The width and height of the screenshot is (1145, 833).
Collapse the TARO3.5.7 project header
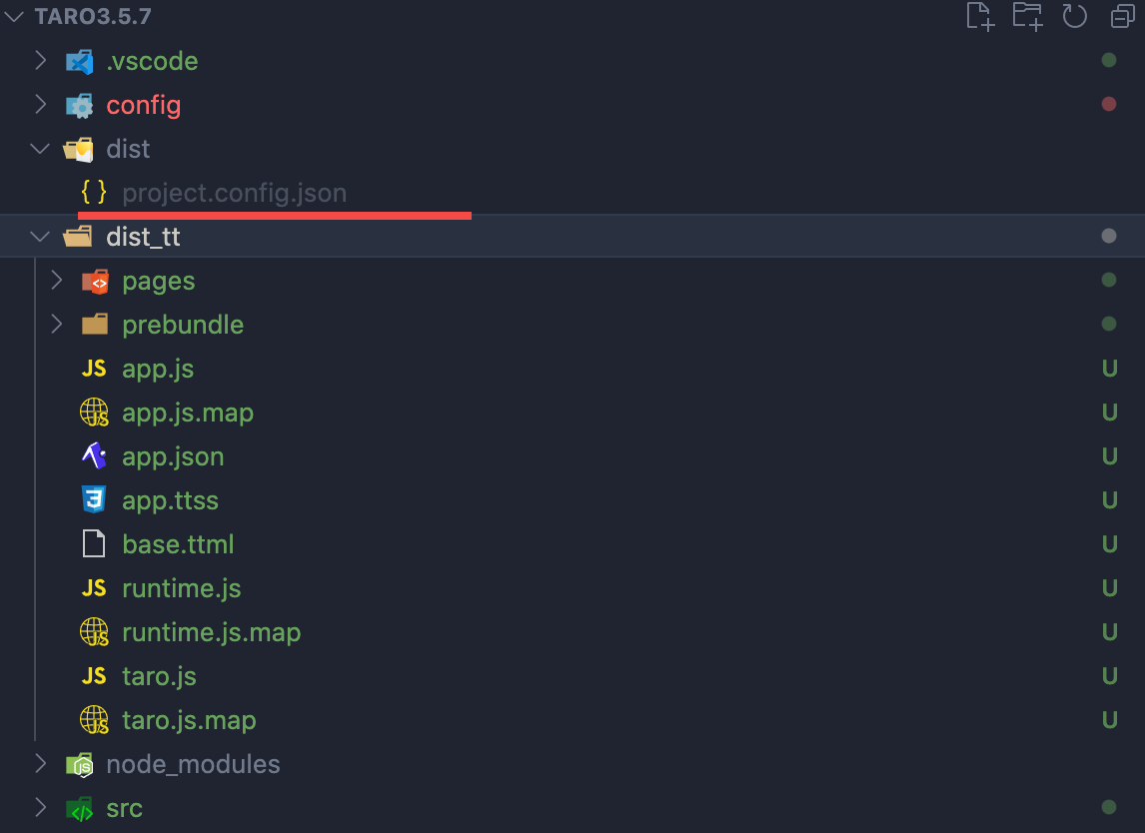coord(12,16)
